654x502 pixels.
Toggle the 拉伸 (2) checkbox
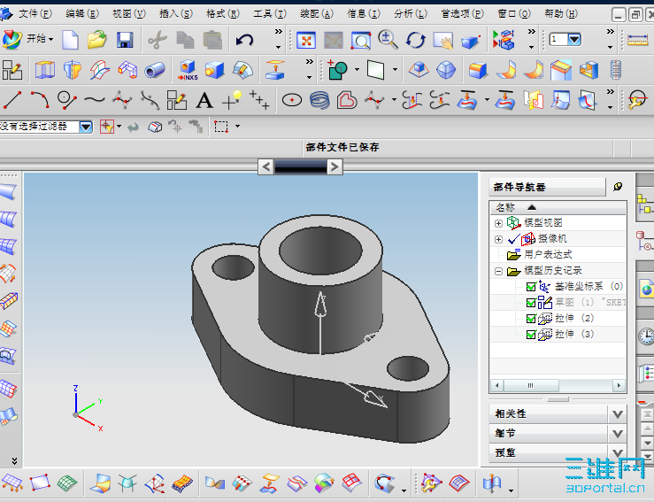point(531,319)
